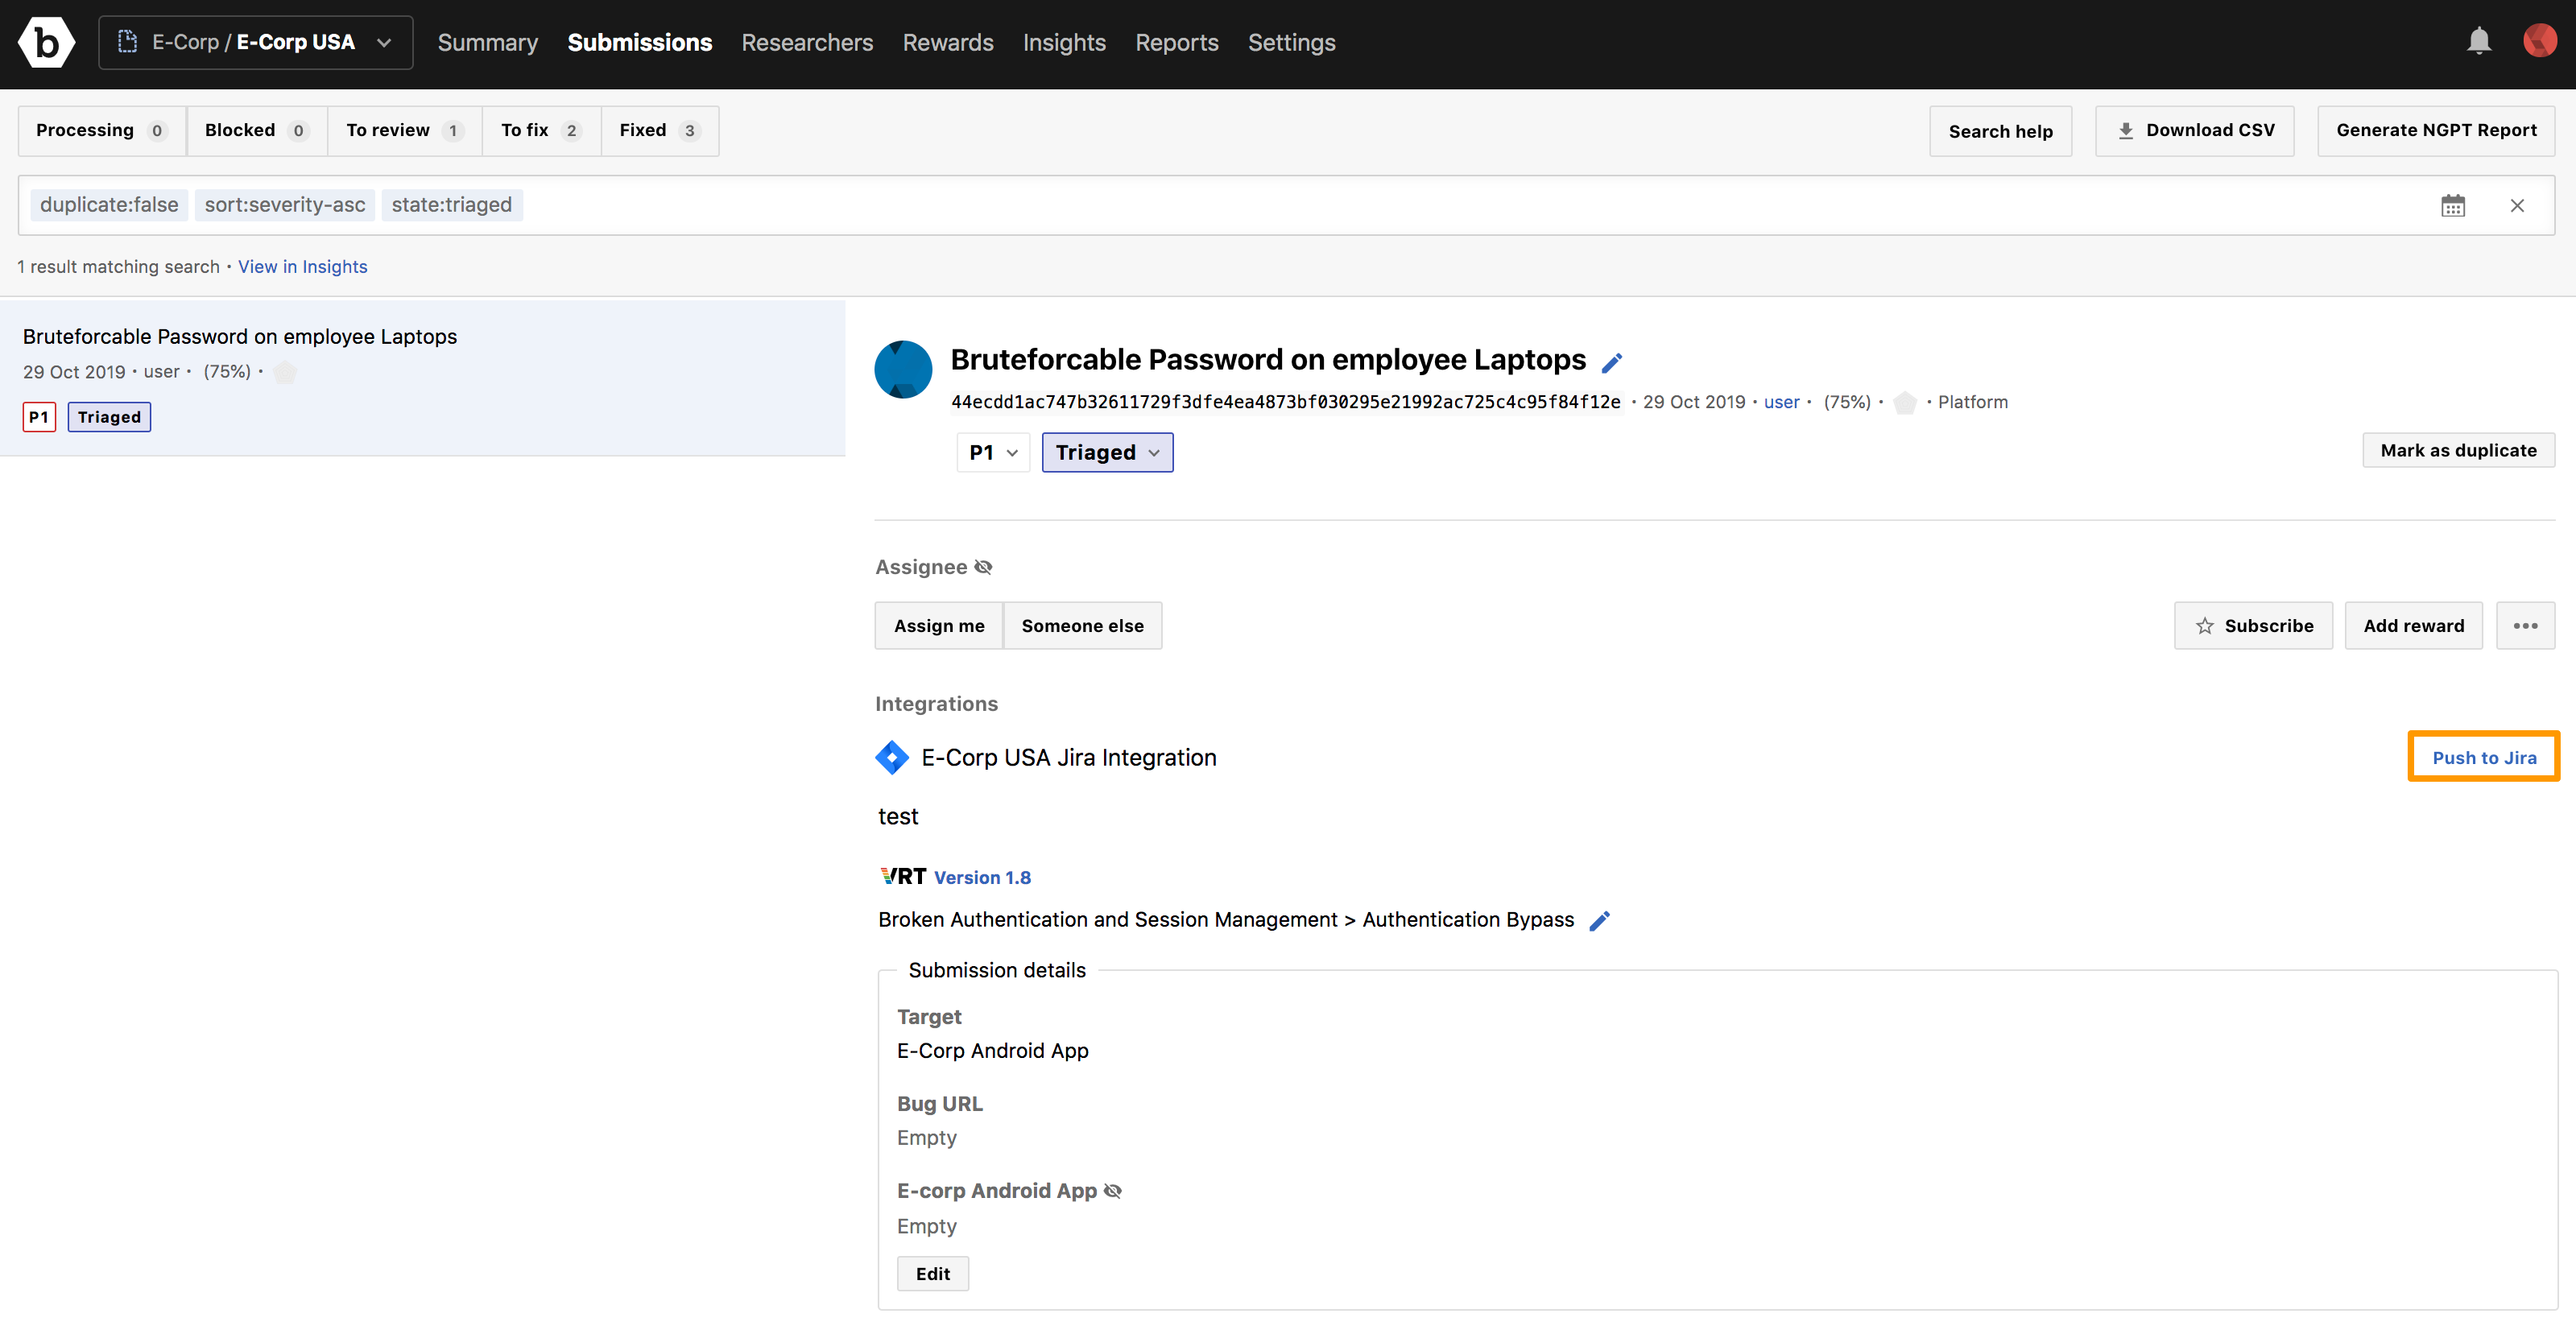
Task: Open Search help
Action: pos(2000,131)
